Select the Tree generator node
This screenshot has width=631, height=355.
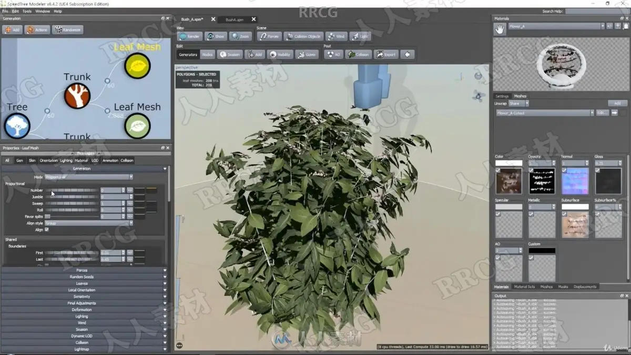[x=17, y=126]
